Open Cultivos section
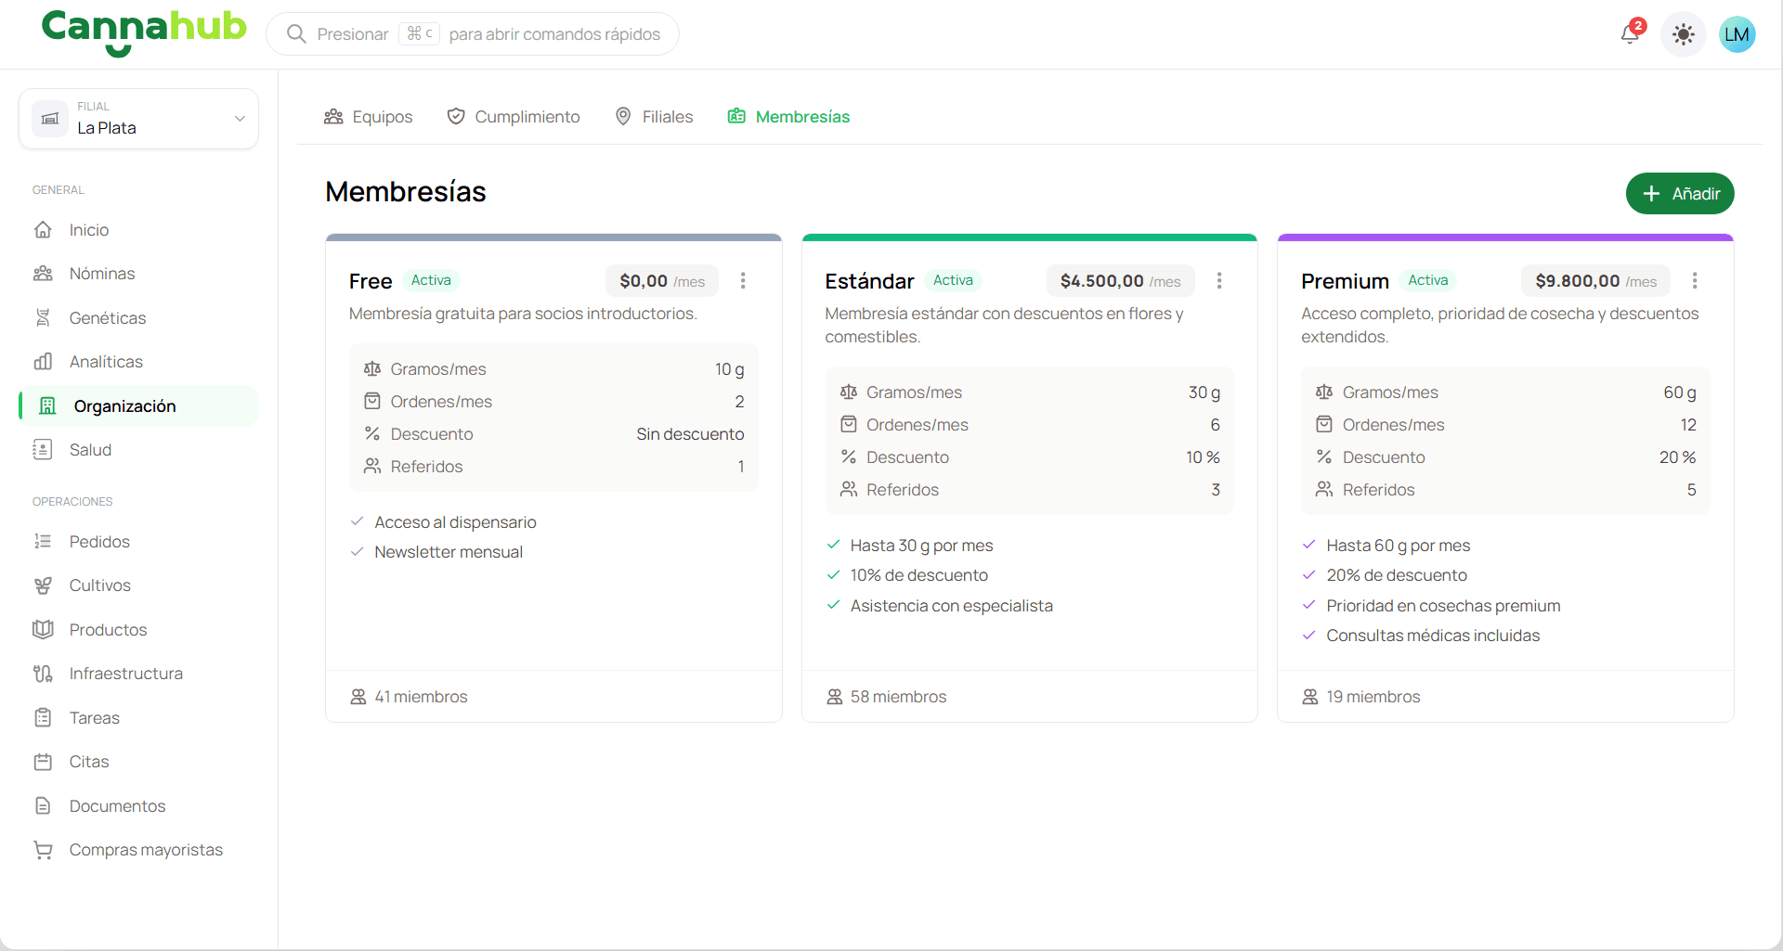The width and height of the screenshot is (1783, 951). point(138,585)
